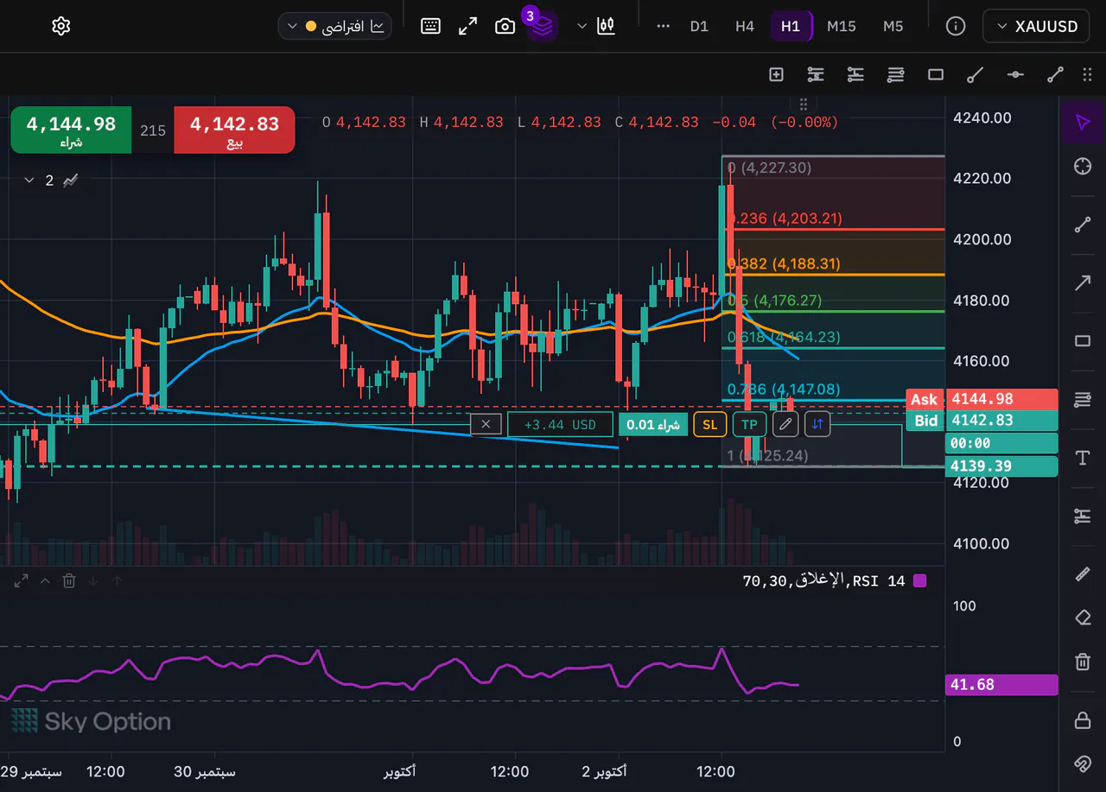Switch to M15 timeframe
Viewport: 1106px width, 792px height.
click(x=841, y=26)
